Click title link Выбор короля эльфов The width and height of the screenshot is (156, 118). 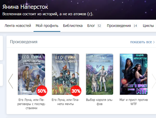[x=100, y=102]
